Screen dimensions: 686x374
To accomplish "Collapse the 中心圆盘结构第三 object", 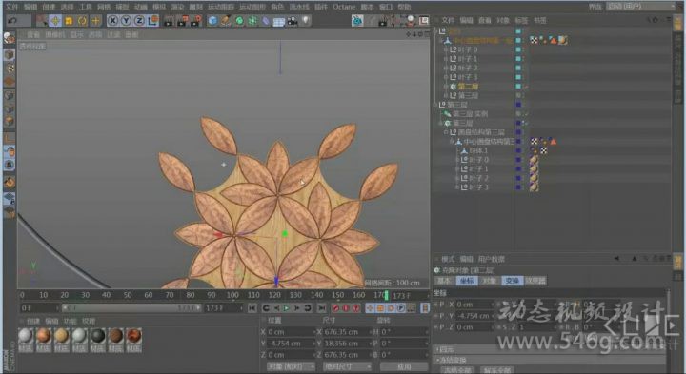I will 452,142.
